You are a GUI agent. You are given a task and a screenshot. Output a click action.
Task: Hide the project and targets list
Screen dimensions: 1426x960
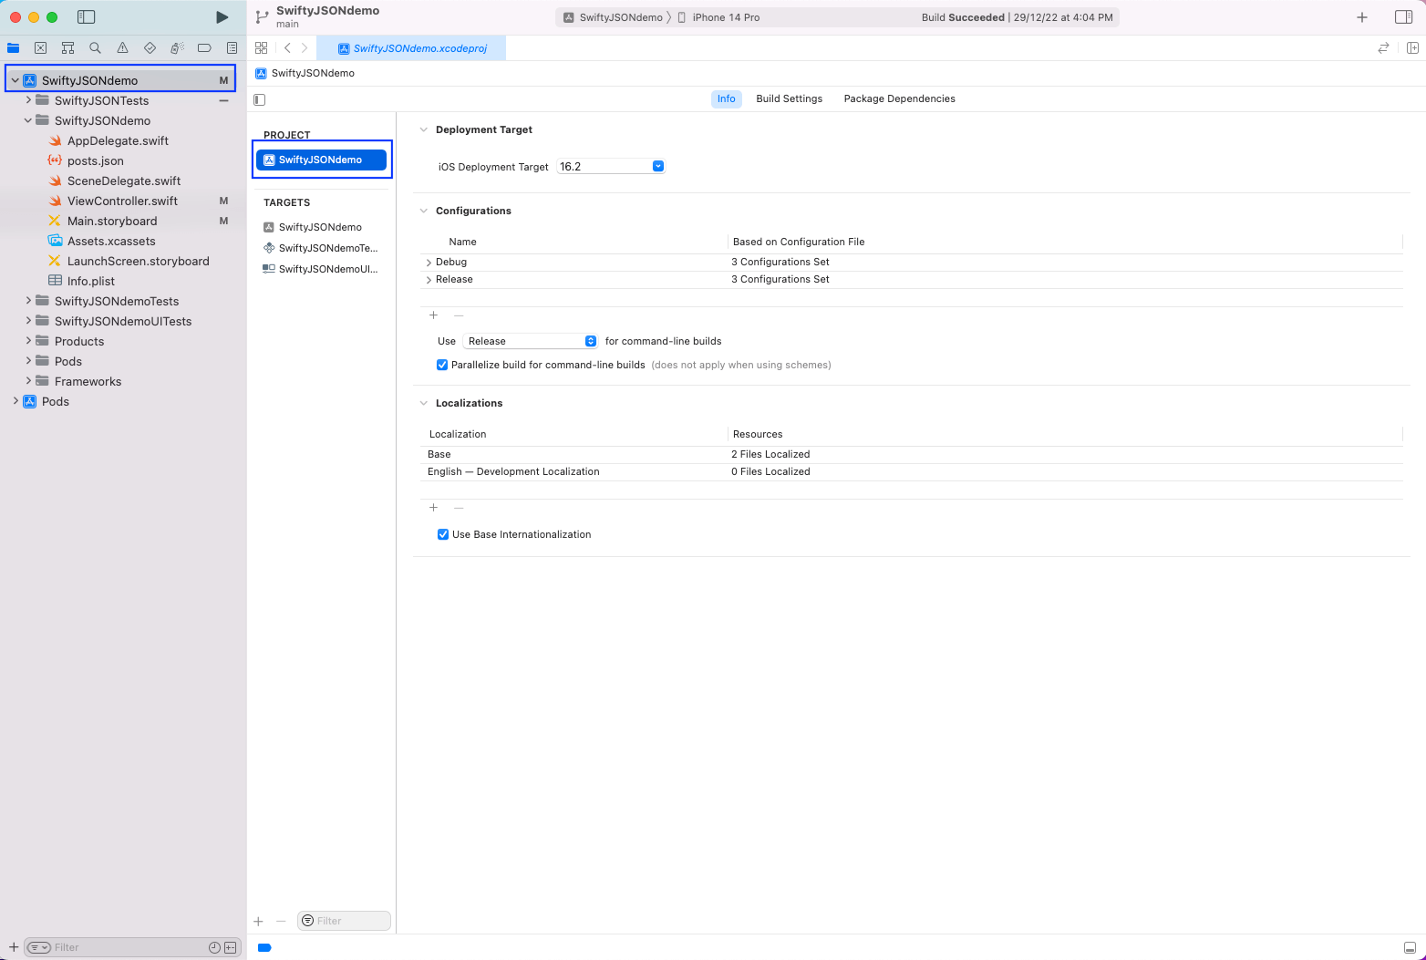(260, 99)
